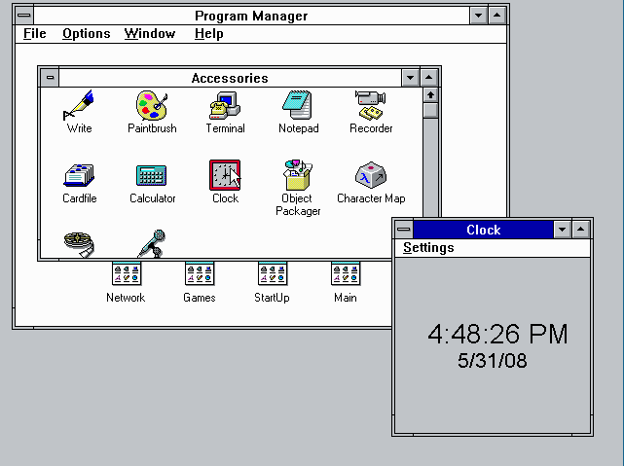Open the Window menu in Program Manager
Image resolution: width=624 pixels, height=466 pixels.
pos(150,34)
